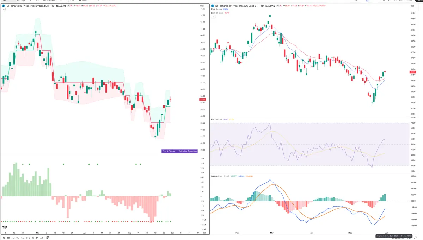Select the YTD date range
Viewport: 423px width, 240px height.
pyautogui.click(x=28, y=238)
